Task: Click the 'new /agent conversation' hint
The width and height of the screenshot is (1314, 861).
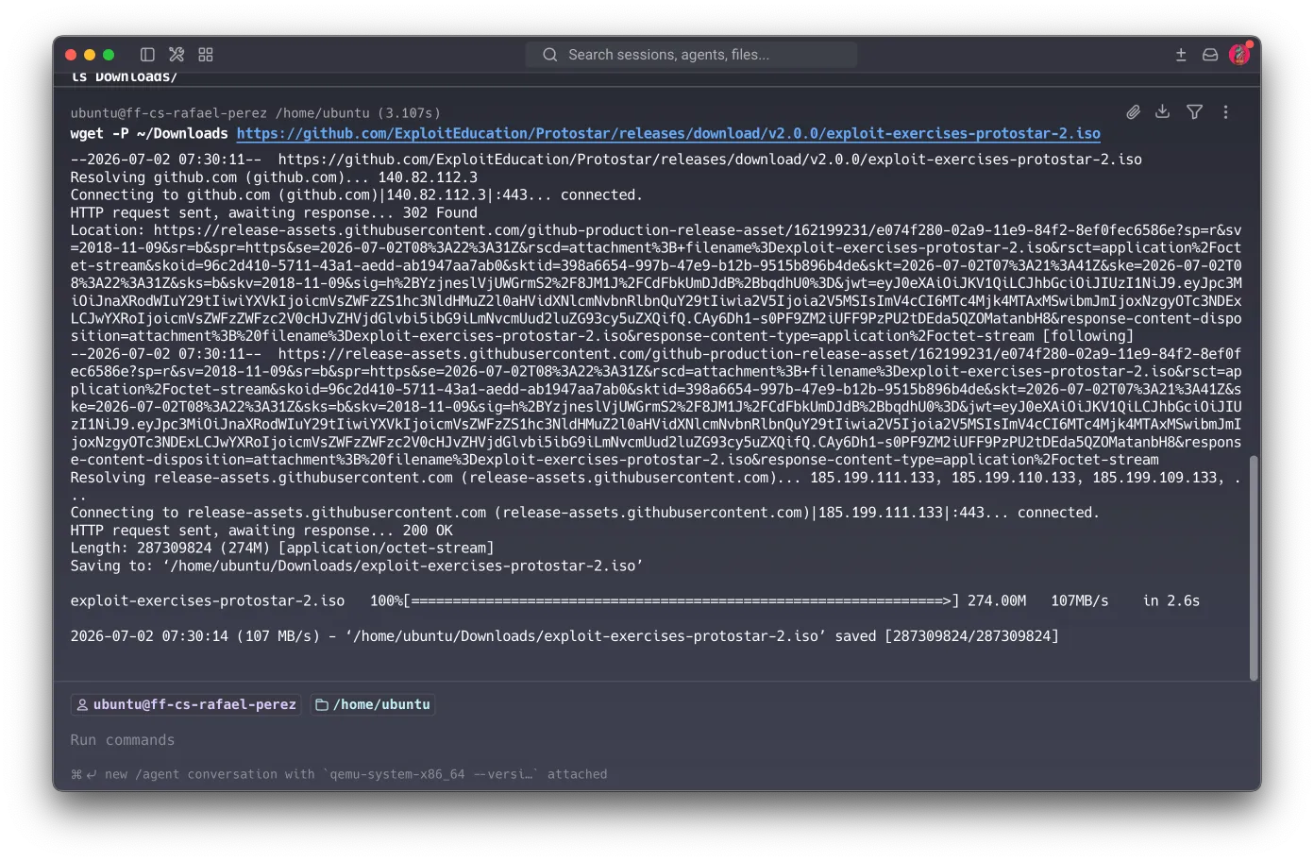Action: (x=339, y=774)
